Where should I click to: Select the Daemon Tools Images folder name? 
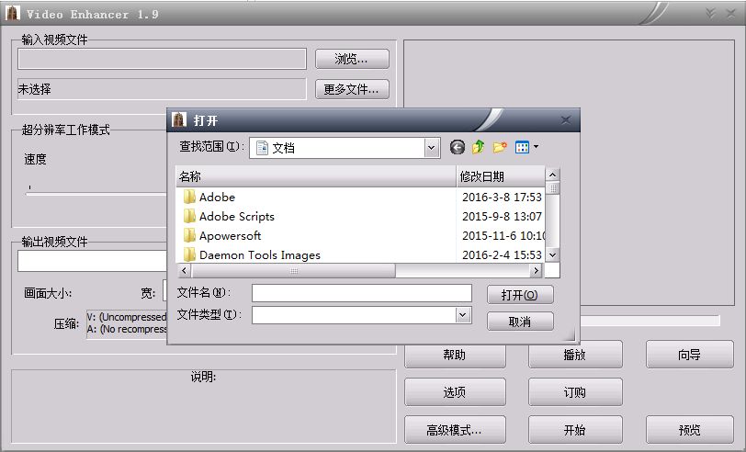[260, 255]
